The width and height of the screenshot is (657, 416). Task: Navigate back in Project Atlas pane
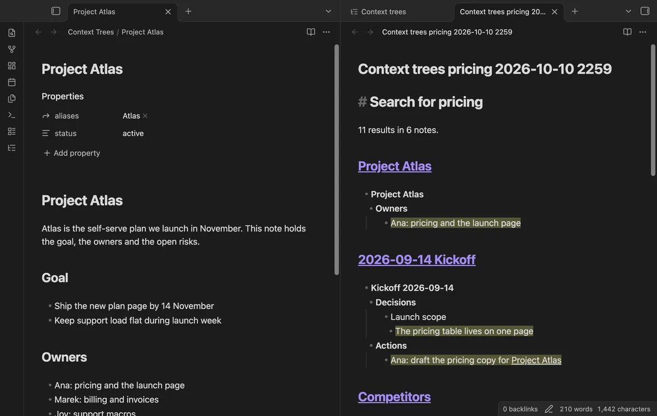[x=38, y=32]
